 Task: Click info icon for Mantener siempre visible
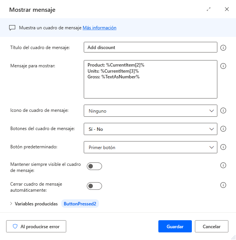[223, 165]
